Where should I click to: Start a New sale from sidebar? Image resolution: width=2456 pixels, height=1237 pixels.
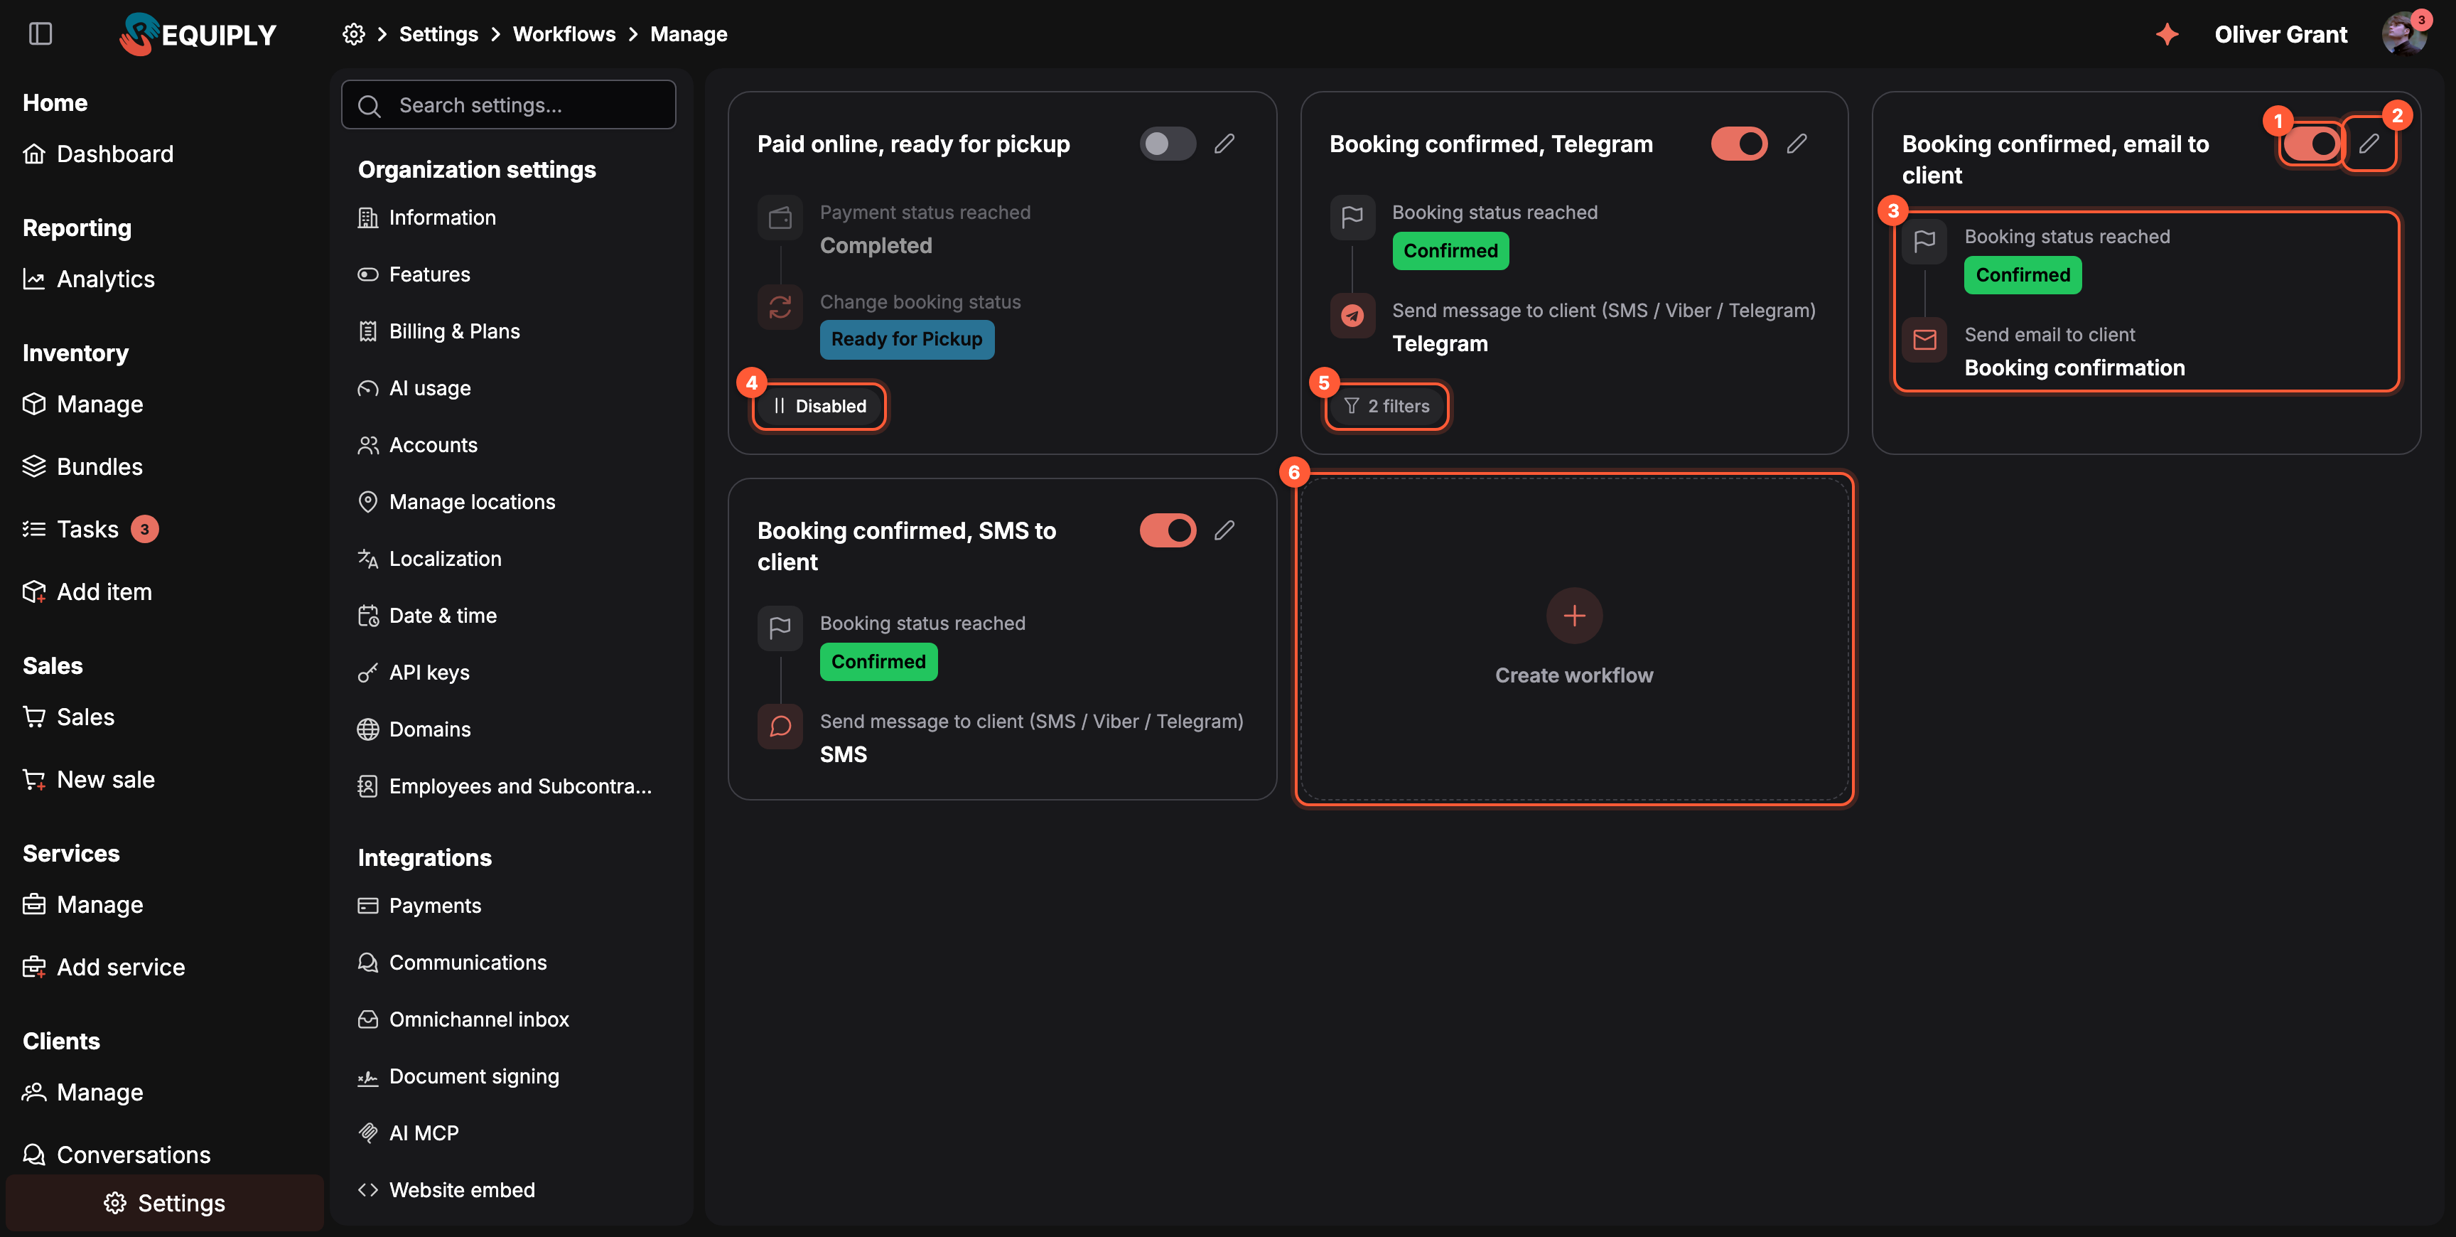(89, 779)
